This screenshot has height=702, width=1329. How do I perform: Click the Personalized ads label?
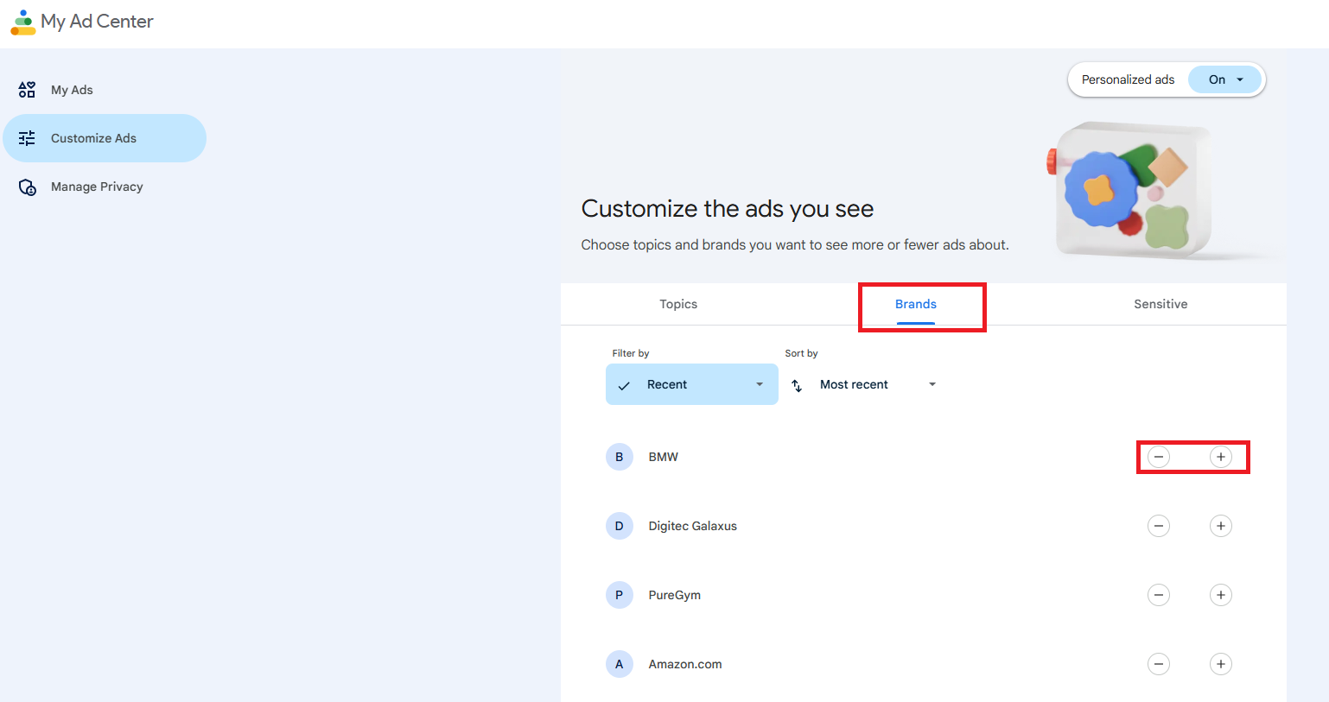pos(1129,79)
